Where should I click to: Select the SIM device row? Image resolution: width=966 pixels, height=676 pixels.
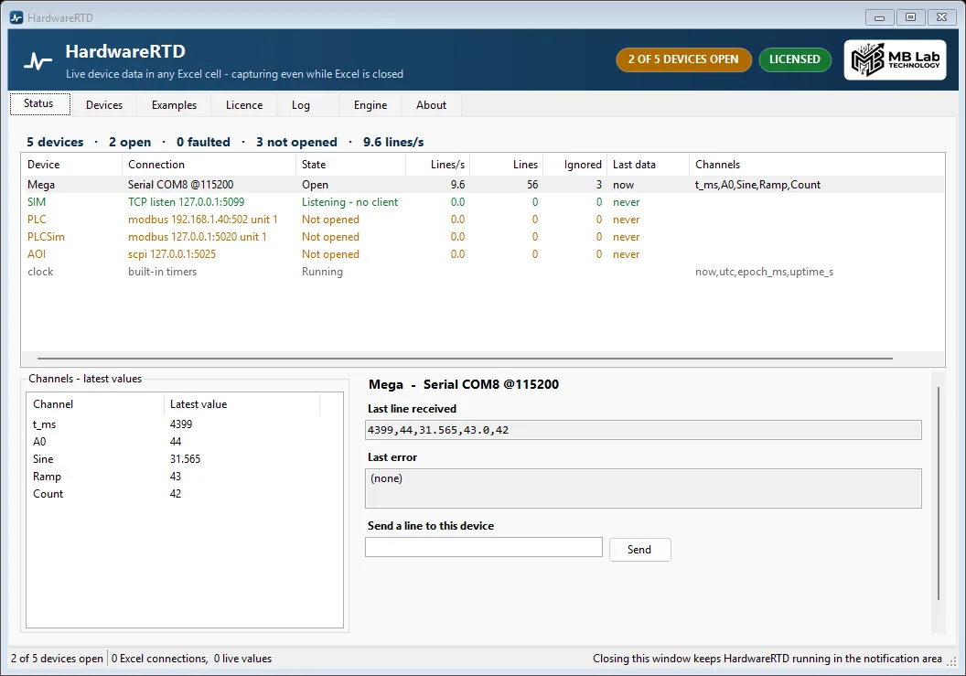pyautogui.click(x=482, y=201)
